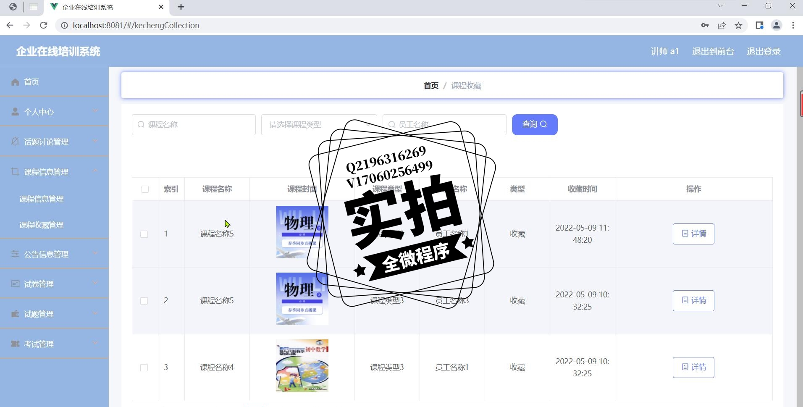Open the tab search chevron in the title bar

coord(720,6)
